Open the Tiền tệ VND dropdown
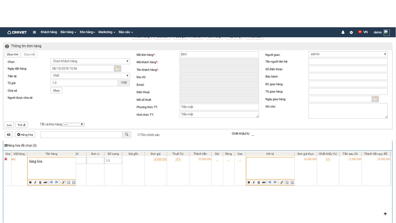Image resolution: width=396 pixels, height=223 pixels. point(90,76)
